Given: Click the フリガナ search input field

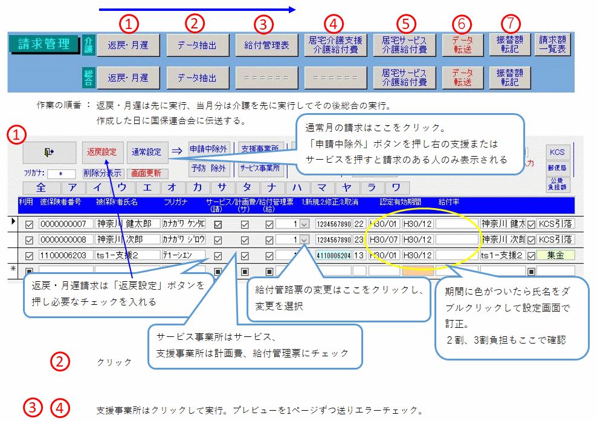Looking at the screenshot, I should pos(61,174).
